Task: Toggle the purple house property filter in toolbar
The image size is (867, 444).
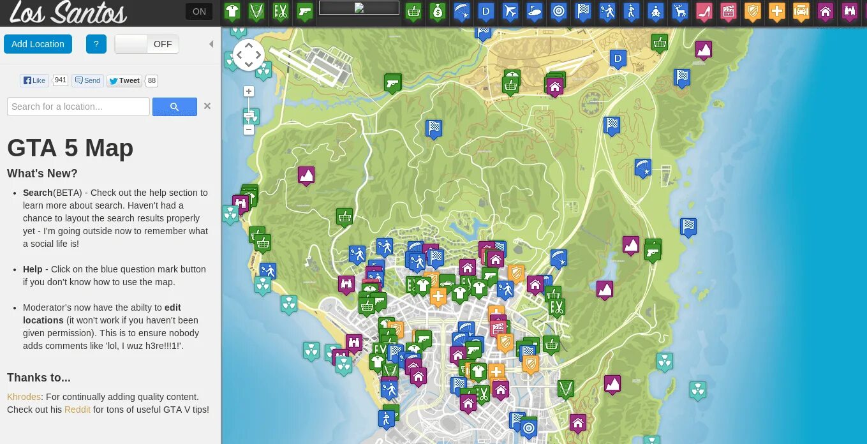Action: (826, 11)
